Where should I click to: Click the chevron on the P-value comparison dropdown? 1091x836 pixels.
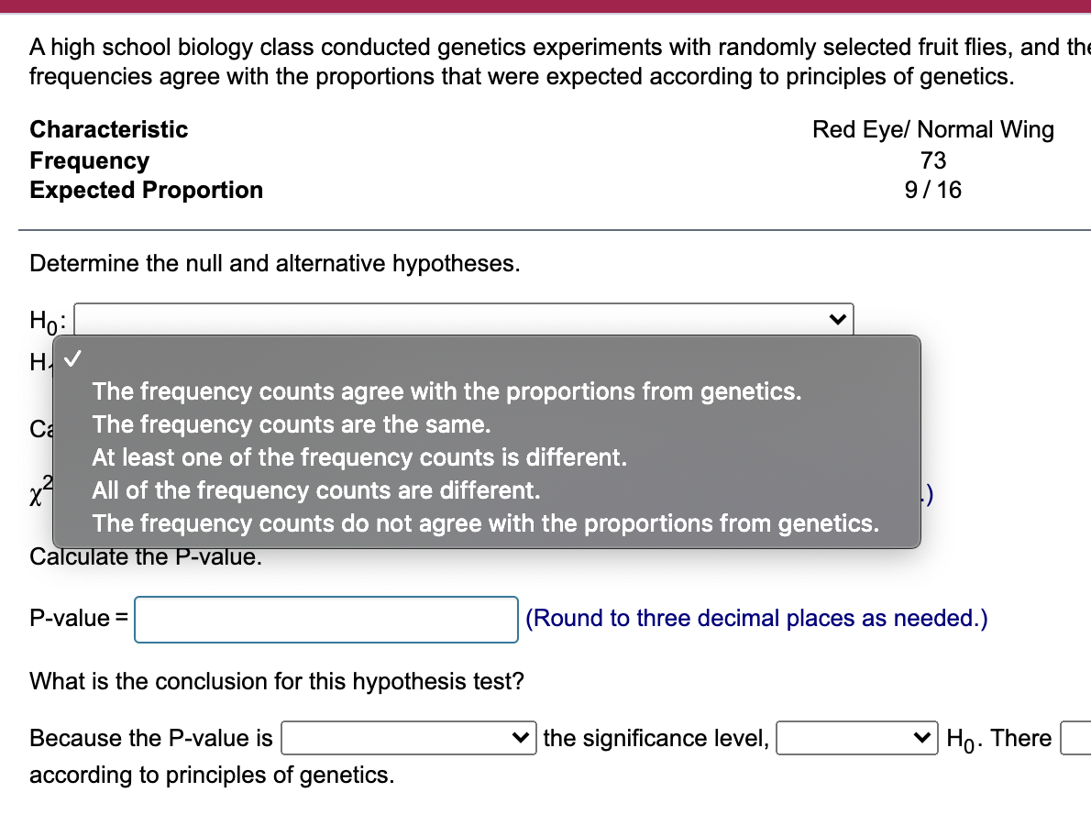click(520, 738)
